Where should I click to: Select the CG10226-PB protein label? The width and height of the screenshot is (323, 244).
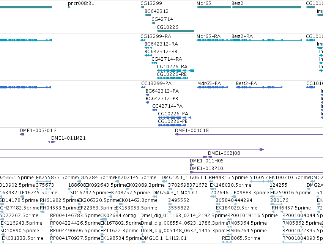tap(173, 121)
